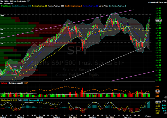167x118 pixels.
Task: Click the 7/7/2011 date label
Action: [x=148, y=116]
